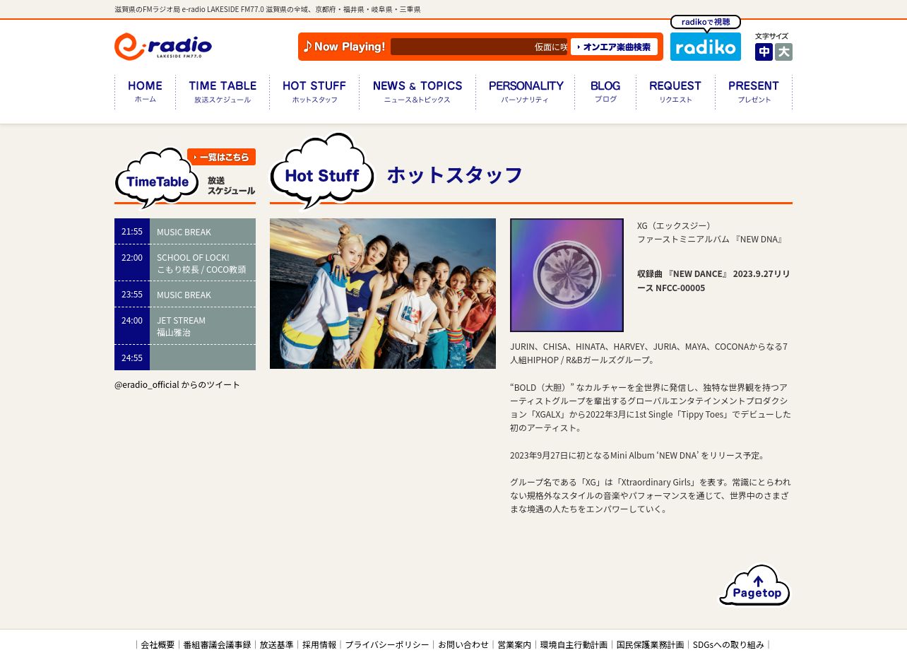The image size is (907, 655).
Task: Click the Hot Stuff cloud bubble icon
Action: coord(322,172)
